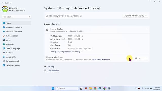Open the 60 Hz refresh rate dropdown
Viewport: 162px width, 91px height.
tap(141, 58)
